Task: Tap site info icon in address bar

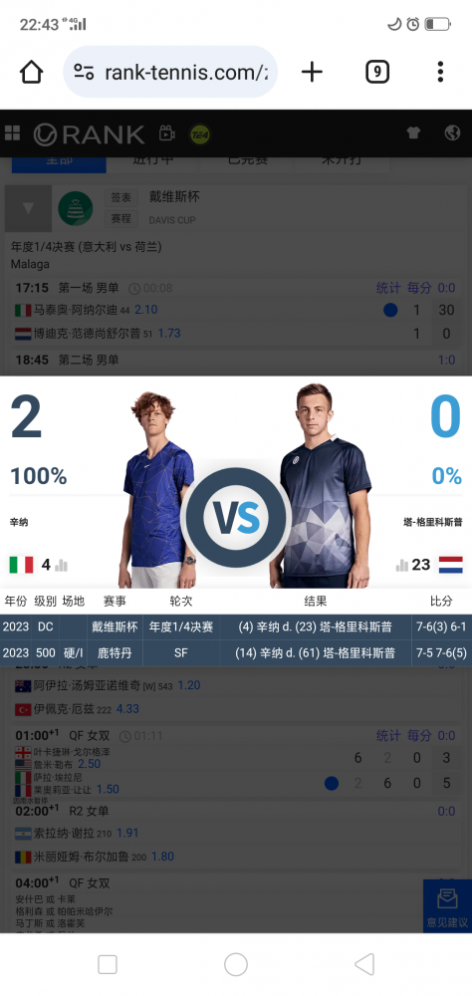Action: tap(84, 72)
